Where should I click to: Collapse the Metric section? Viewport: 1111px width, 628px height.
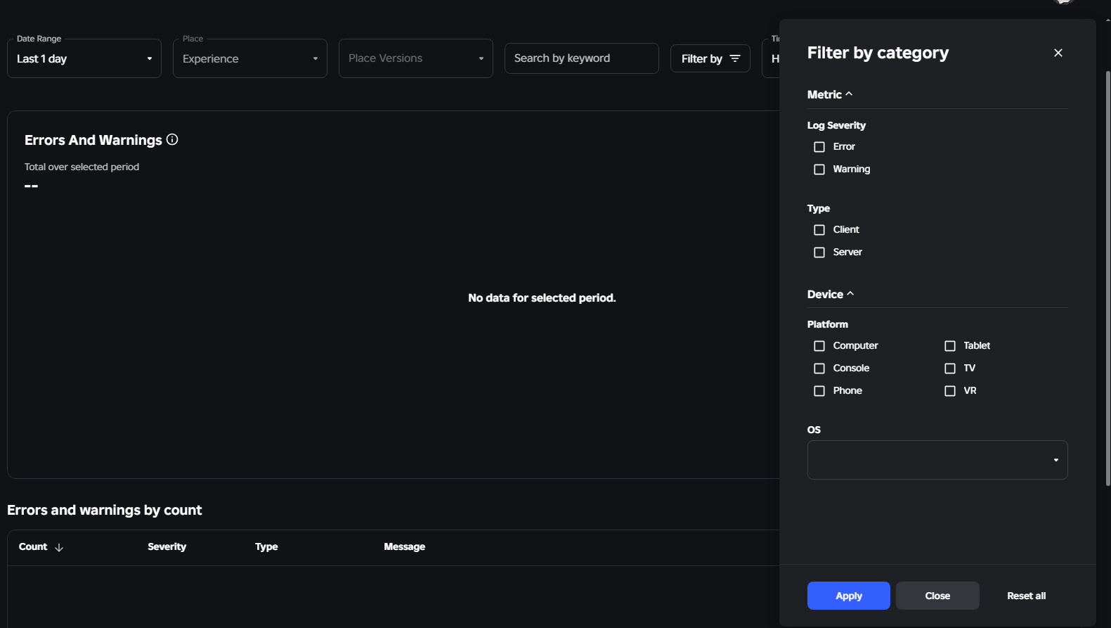pyautogui.click(x=830, y=94)
